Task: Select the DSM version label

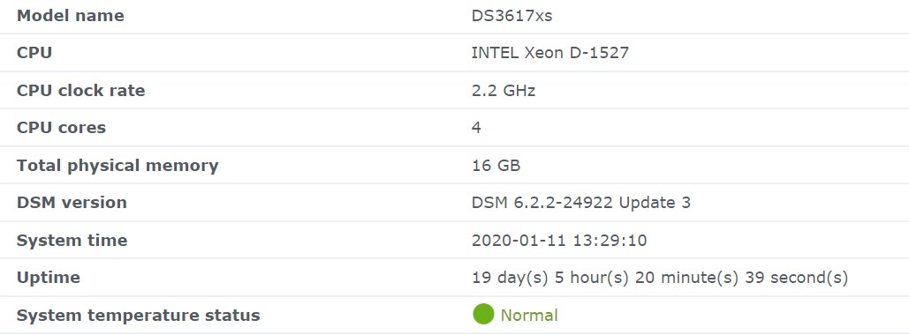Action: (x=72, y=203)
